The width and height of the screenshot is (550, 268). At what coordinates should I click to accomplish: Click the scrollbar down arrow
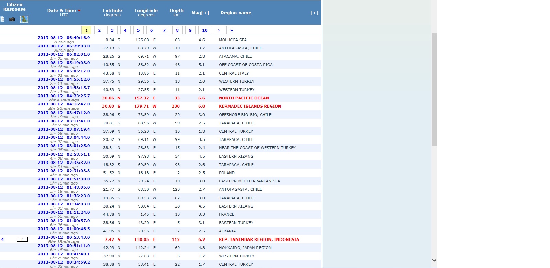(434, 260)
